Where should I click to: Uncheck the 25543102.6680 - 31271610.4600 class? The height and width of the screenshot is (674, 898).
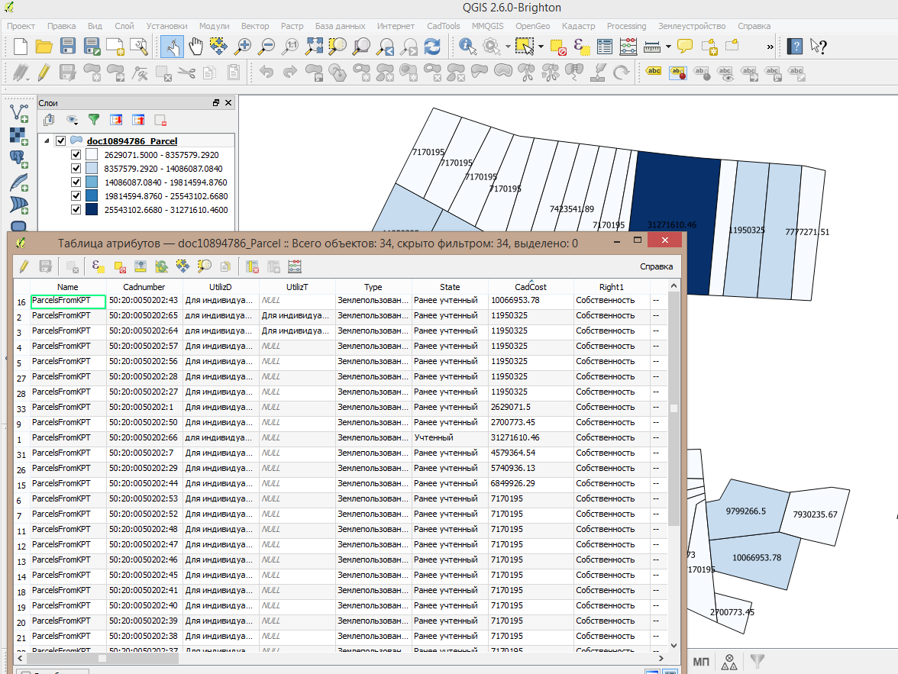click(76, 210)
